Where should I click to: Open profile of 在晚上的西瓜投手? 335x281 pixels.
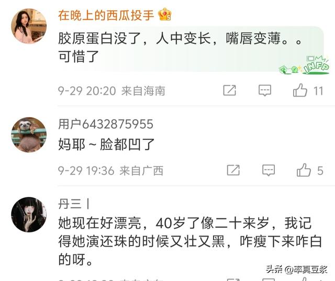106,15
